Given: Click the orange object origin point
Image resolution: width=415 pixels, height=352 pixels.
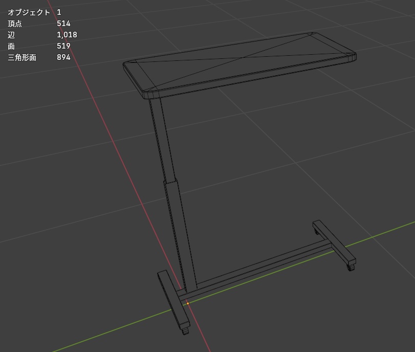Looking at the screenshot, I should 188,303.
